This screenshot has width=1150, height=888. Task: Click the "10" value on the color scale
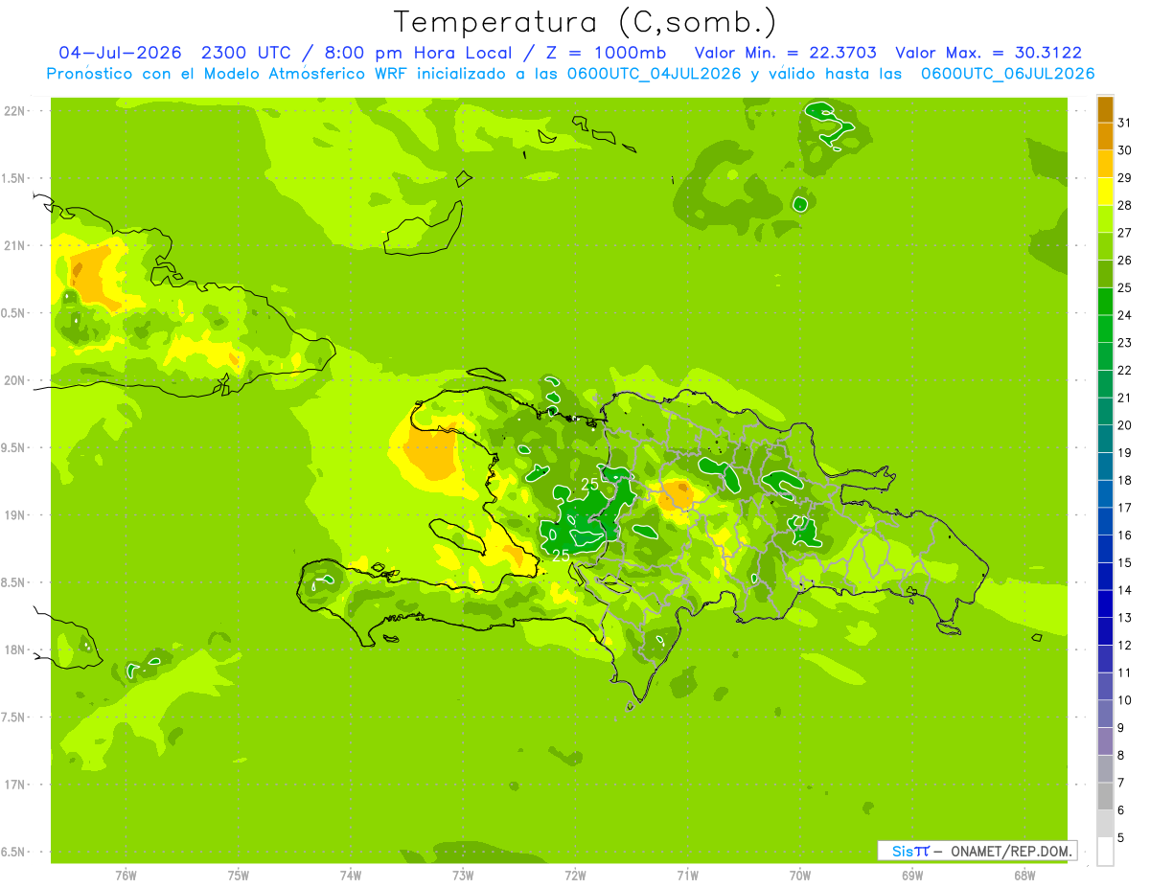(1126, 700)
